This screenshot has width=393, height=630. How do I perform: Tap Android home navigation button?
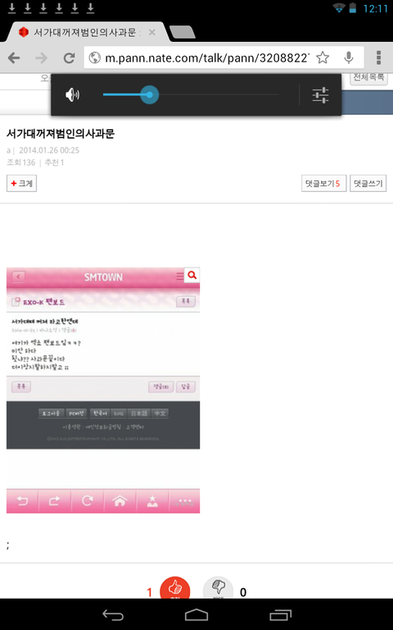point(196,614)
